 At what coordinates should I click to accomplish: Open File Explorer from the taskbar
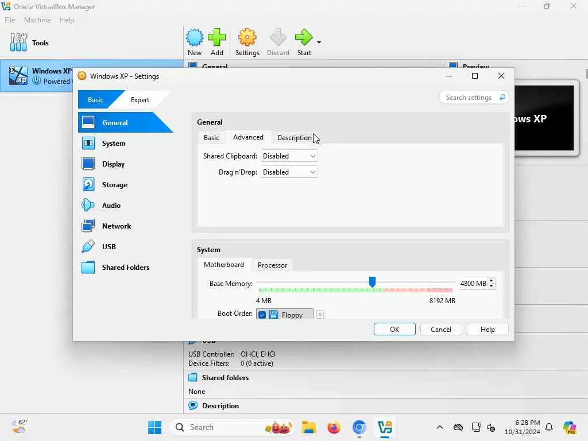[x=308, y=427]
